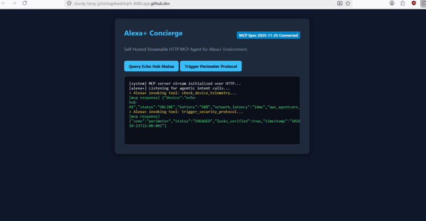Open the account profile icon
The height and width of the screenshot is (221, 426).
click(x=392, y=3)
